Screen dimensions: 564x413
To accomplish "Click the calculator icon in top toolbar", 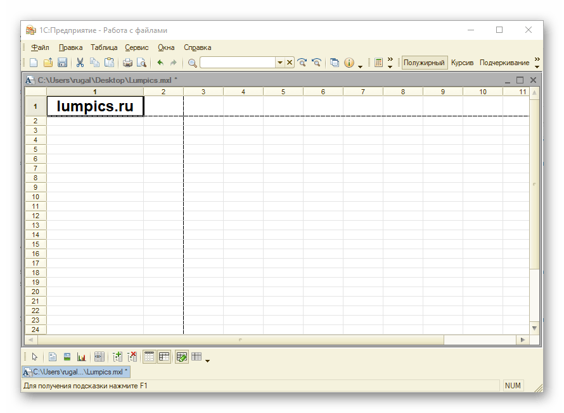I will [378, 63].
